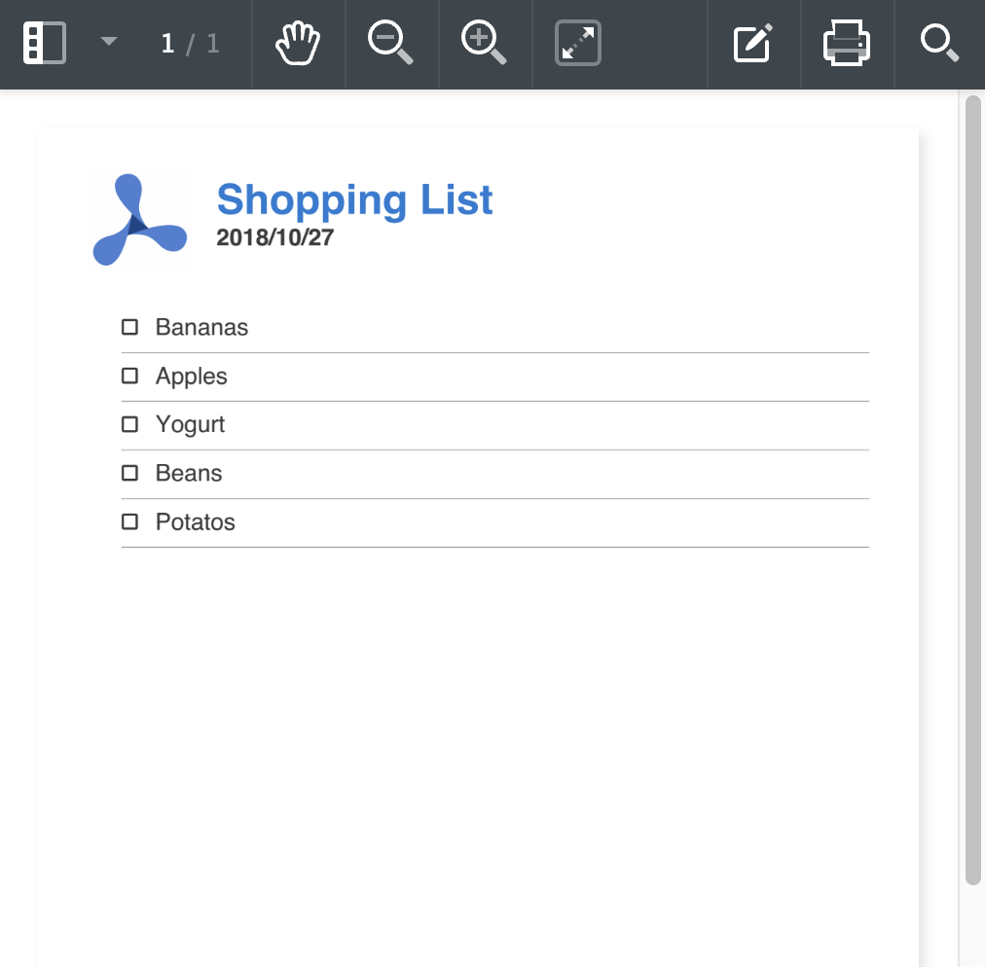Click inside the page number field
This screenshot has height=967, width=985.
pos(167,42)
